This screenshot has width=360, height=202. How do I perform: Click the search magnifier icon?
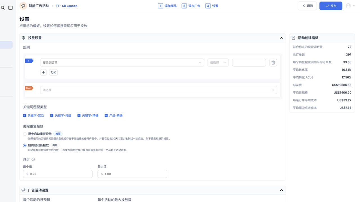click(x=3, y=8)
